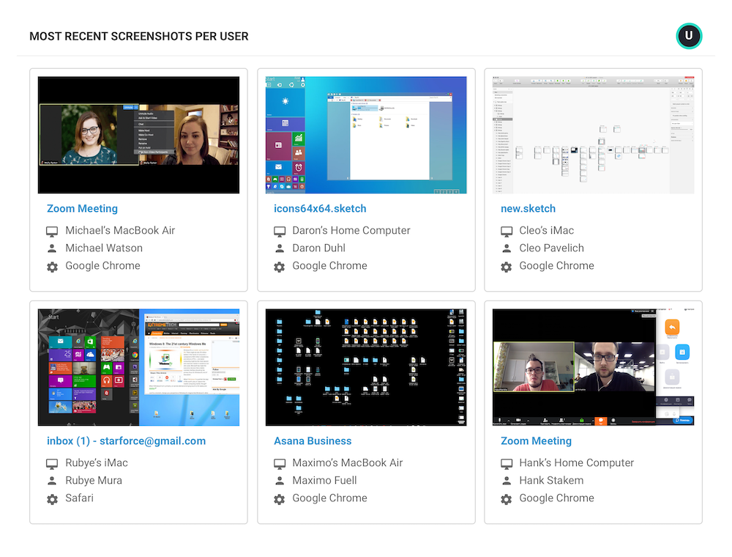Select the Safari application text
732x557 pixels.
pos(79,498)
